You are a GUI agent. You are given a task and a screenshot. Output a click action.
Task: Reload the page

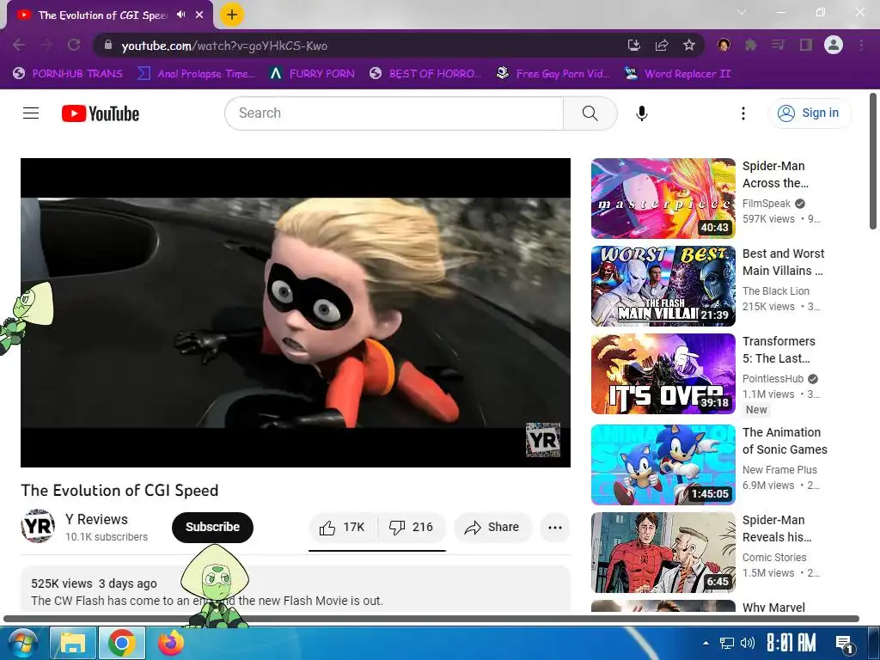tap(74, 45)
